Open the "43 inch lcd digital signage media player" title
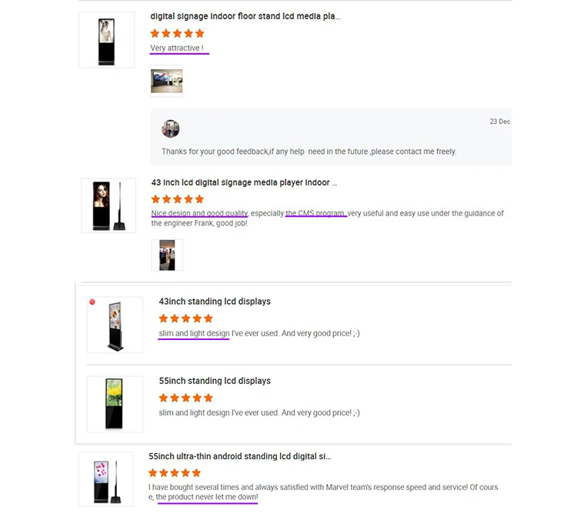Screen dimensions: 577x517 point(244,182)
